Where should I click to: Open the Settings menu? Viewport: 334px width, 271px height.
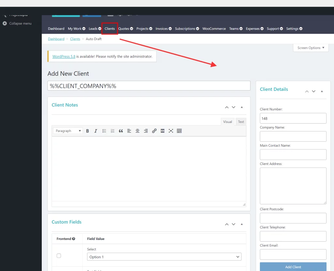pyautogui.click(x=294, y=29)
